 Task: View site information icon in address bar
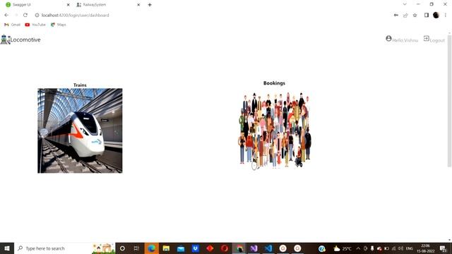37,16
